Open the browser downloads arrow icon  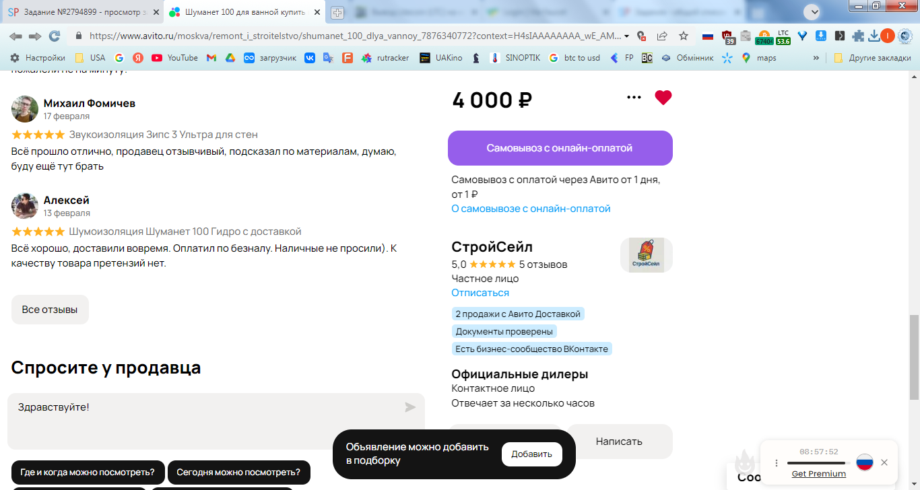click(x=874, y=36)
